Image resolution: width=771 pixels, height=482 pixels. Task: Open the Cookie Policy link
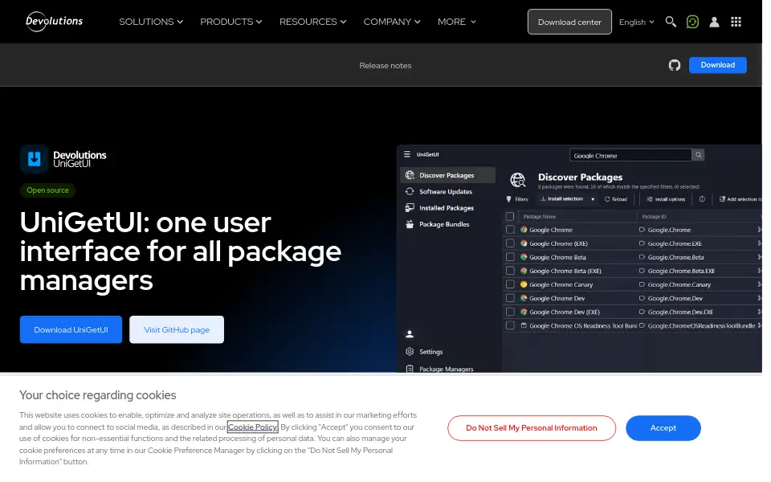252,427
